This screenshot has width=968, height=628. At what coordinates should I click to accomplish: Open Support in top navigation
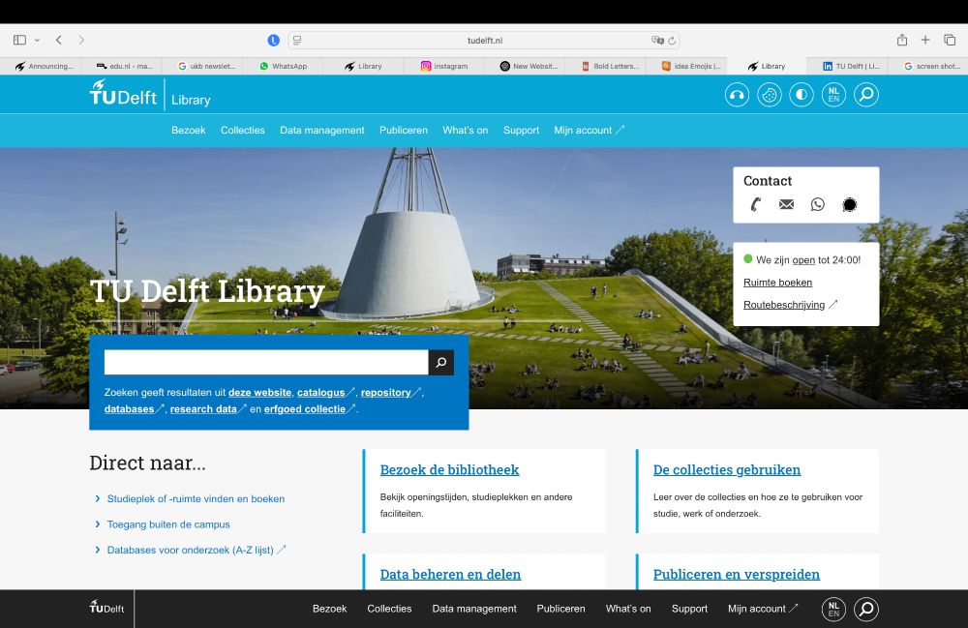pos(521,131)
